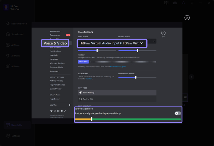The height and width of the screenshot is (146, 214).
Task: Open AI Cover in HitPaw sidebar
Action: click(13, 66)
